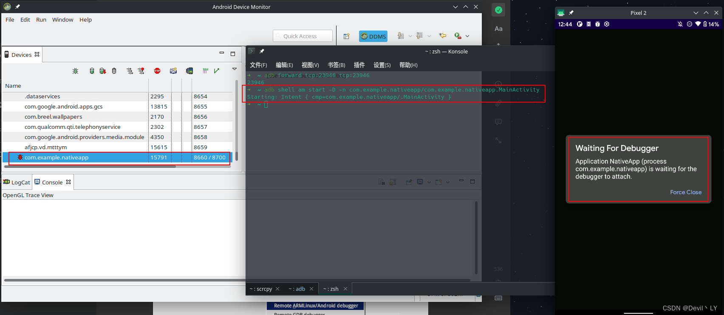Start method profiling with the red-dot threads icon
This screenshot has height=315, width=724.
click(x=141, y=71)
